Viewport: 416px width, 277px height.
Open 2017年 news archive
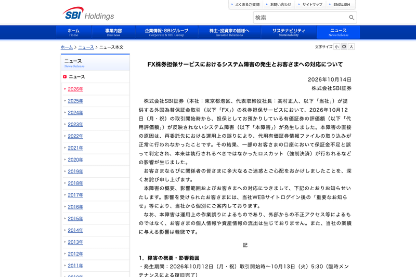pyautogui.click(x=75, y=195)
